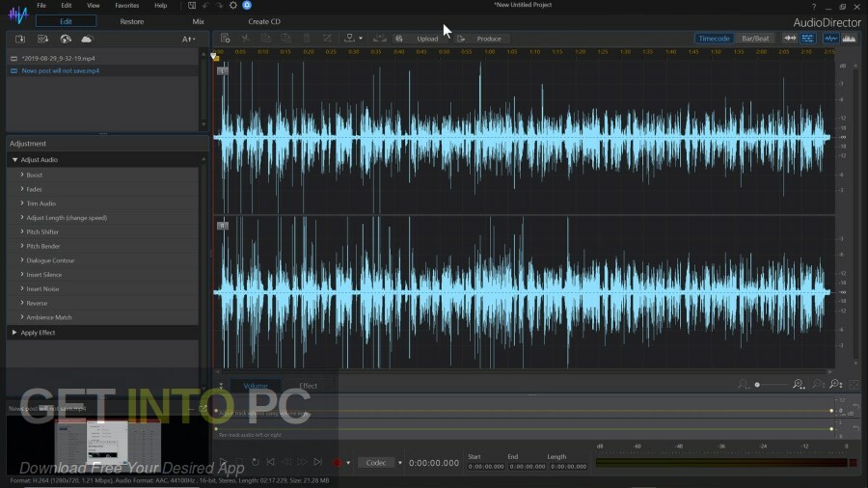Open the record options dropdown arrow
This screenshot has height=488, width=868.
[x=348, y=463]
